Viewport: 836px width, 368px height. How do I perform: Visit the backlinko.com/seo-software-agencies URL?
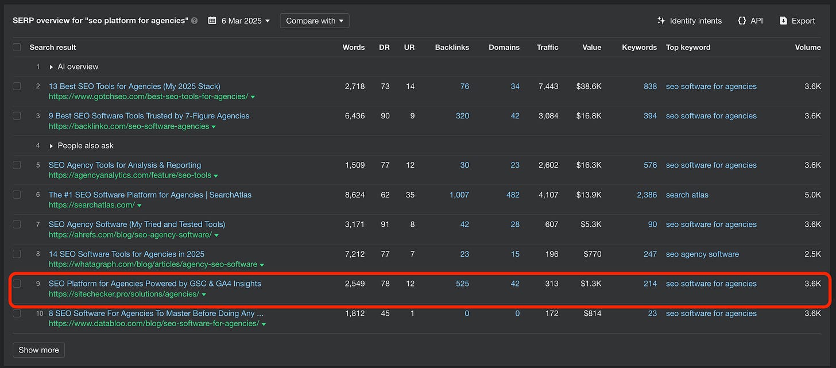[129, 126]
